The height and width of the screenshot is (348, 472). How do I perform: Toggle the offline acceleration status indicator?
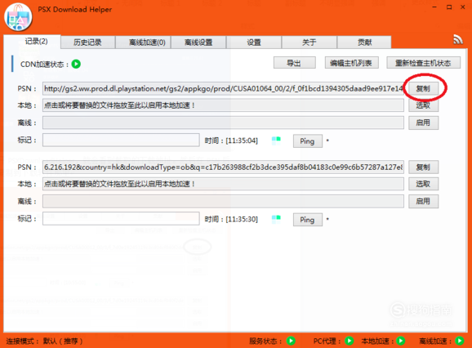[459, 341]
